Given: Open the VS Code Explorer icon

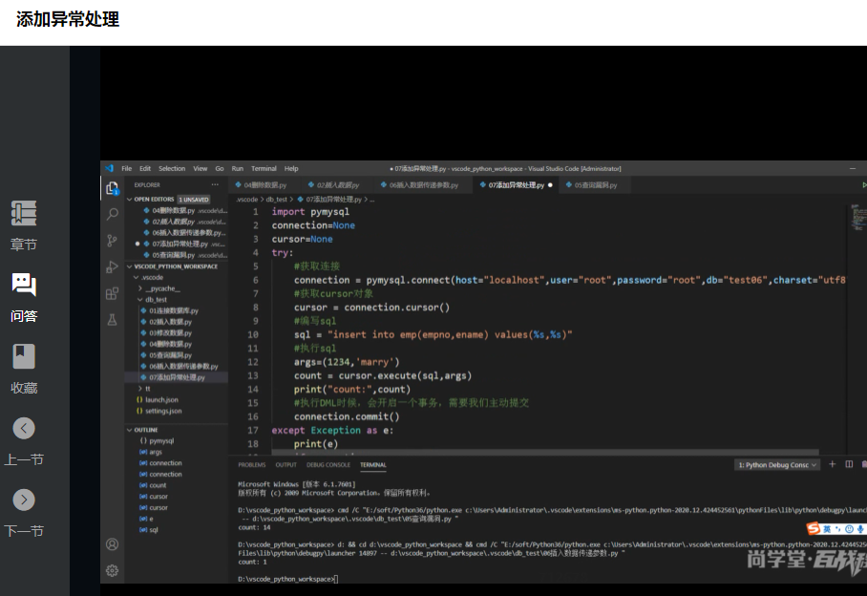Looking at the screenshot, I should point(113,188).
